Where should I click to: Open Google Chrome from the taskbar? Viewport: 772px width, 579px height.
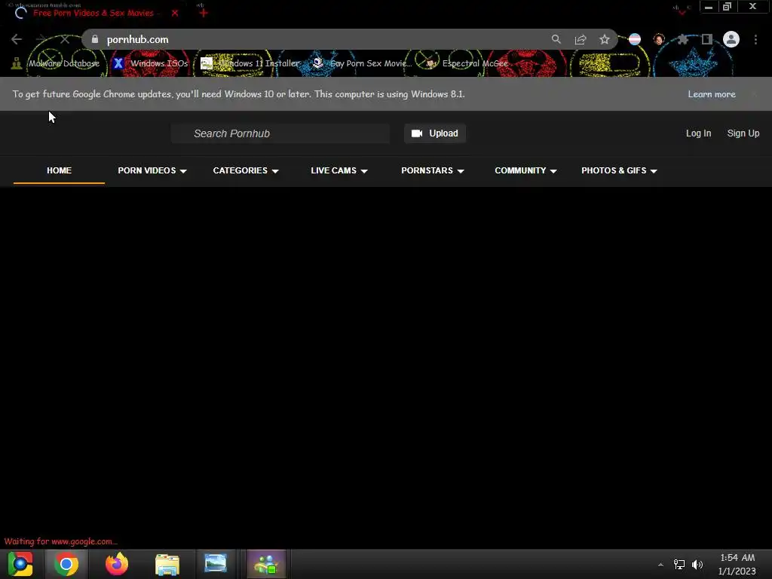66,564
